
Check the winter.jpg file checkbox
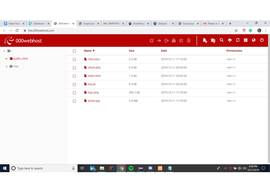[74, 101]
